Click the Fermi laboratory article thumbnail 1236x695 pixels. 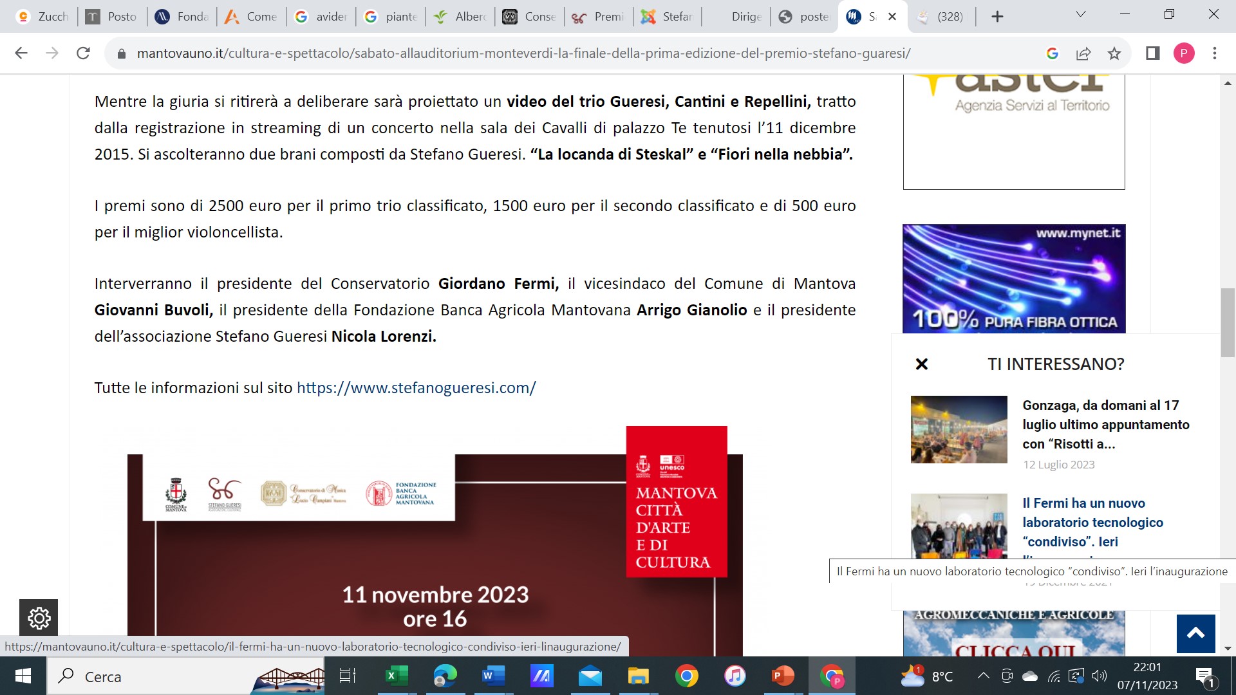pos(959,526)
